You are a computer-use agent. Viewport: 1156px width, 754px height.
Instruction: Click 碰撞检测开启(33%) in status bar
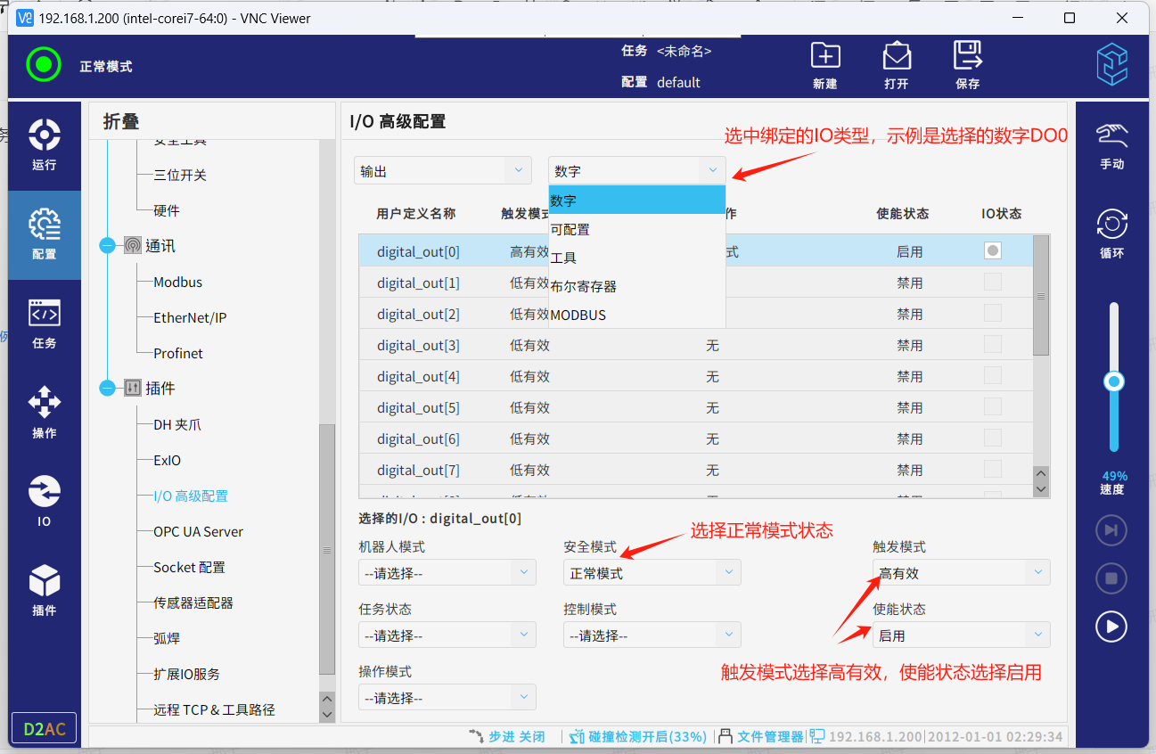tap(647, 737)
